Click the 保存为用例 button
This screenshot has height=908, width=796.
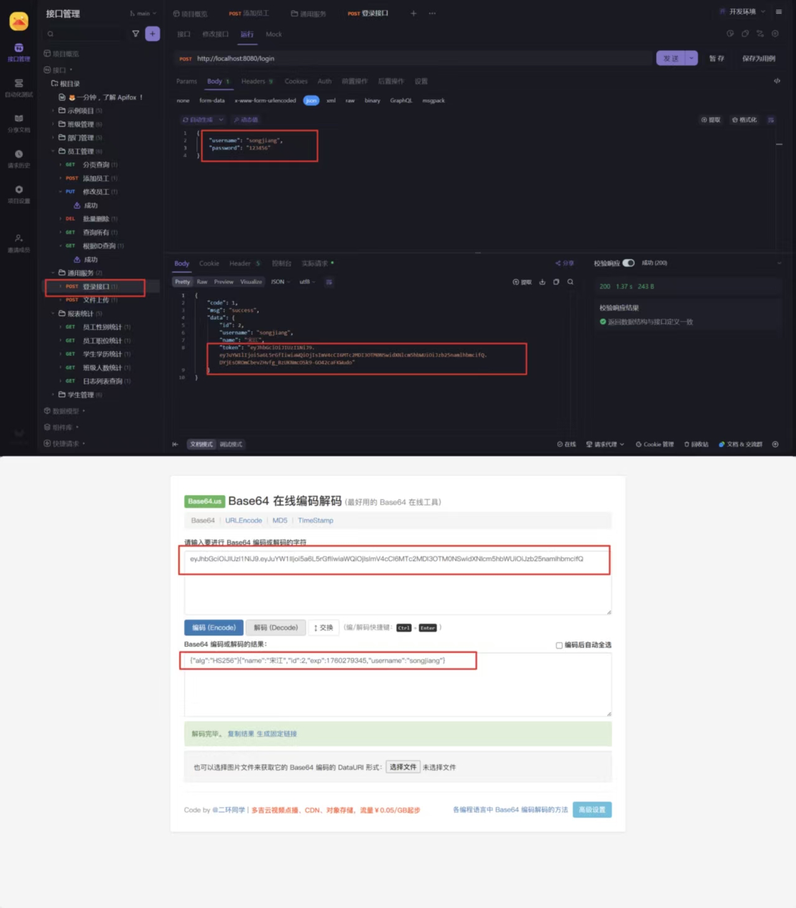coord(758,58)
